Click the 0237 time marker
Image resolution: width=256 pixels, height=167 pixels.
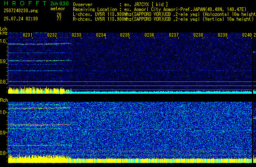point(174,35)
